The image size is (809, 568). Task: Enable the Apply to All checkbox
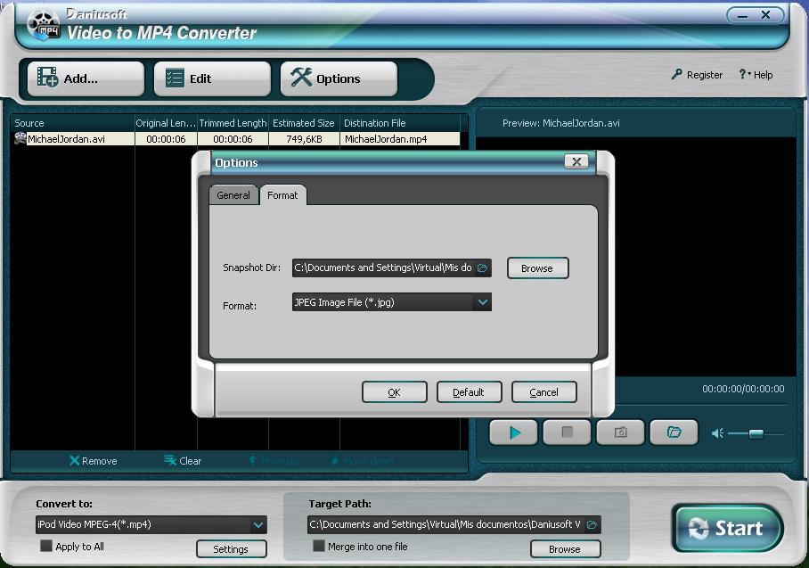[x=46, y=546]
